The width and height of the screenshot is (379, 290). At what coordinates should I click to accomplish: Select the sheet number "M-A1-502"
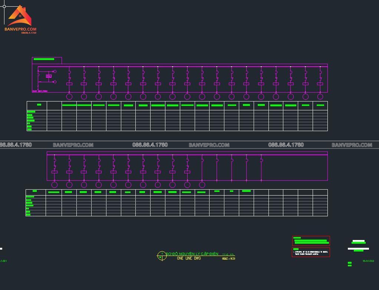pyautogui.click(x=368, y=261)
